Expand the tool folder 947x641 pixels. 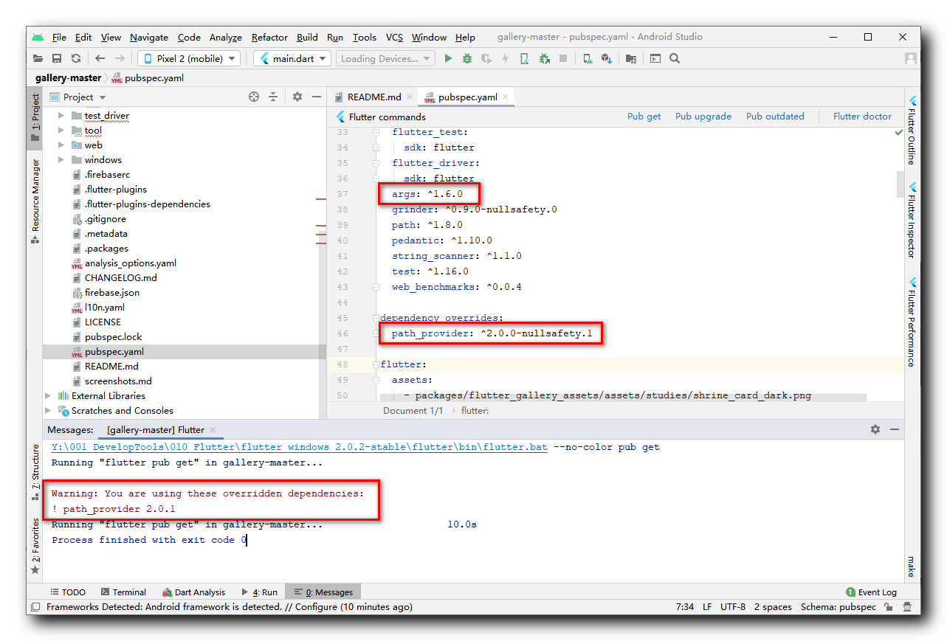pyautogui.click(x=61, y=131)
